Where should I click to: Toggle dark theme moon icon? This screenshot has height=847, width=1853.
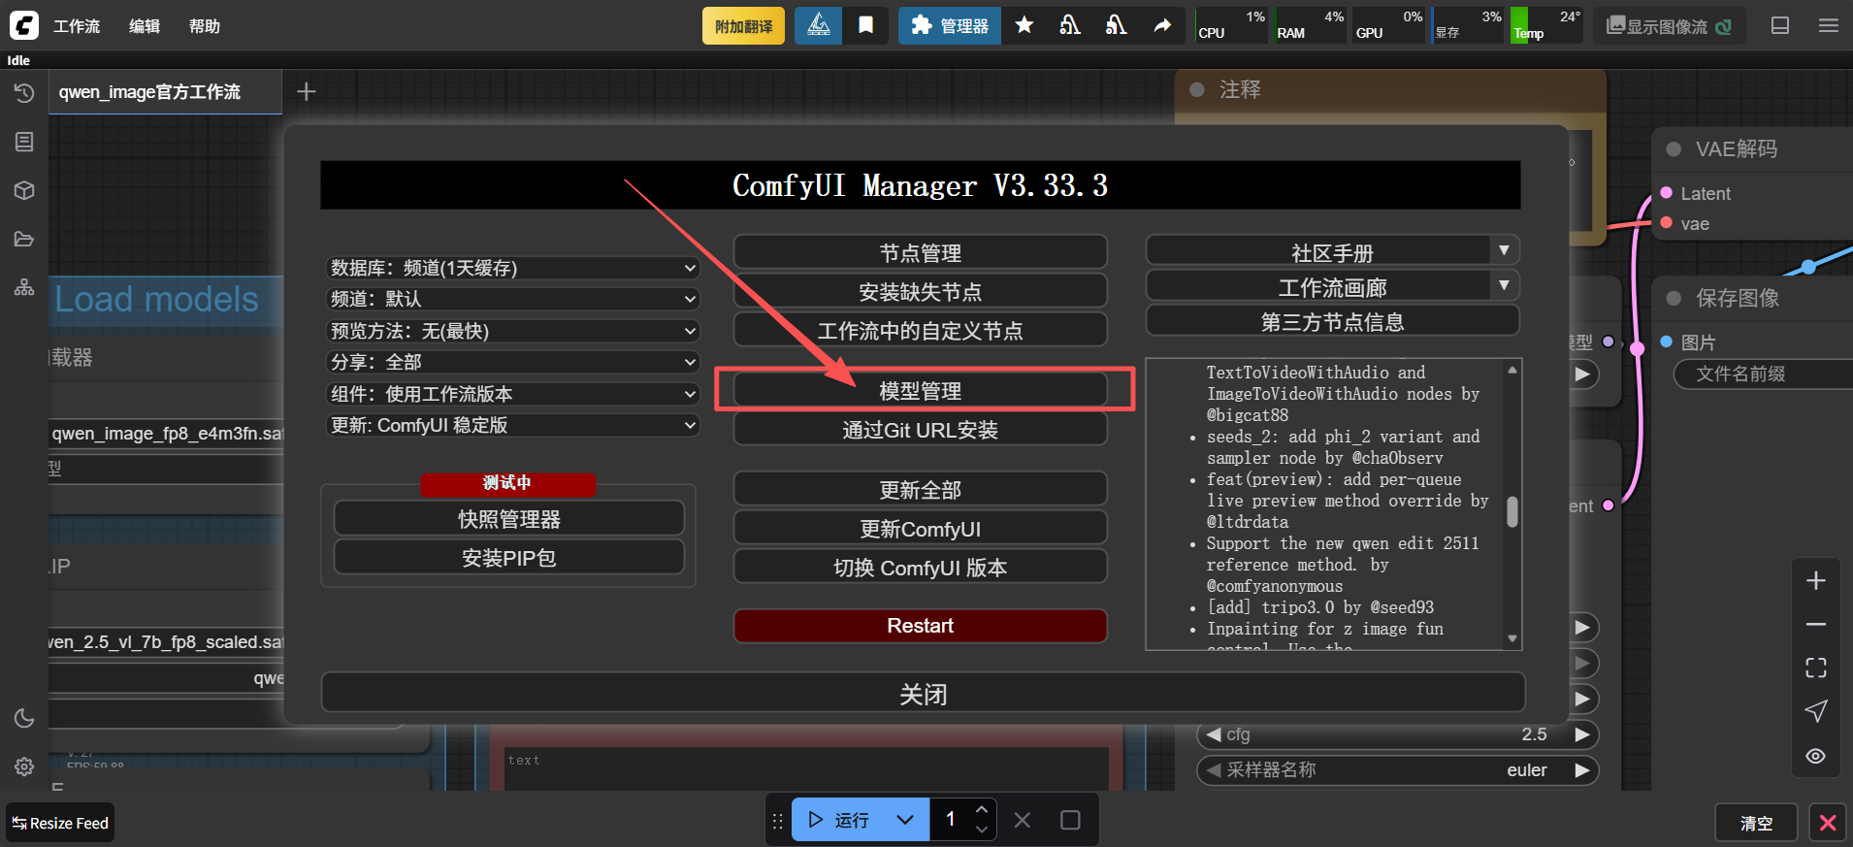pos(24,718)
